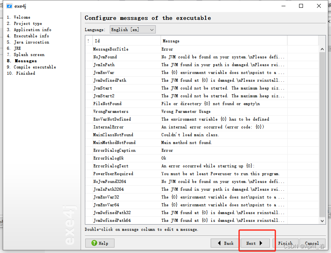Minimize the exe4j window
Viewport: 331px width, 253px height.
pos(283,6)
